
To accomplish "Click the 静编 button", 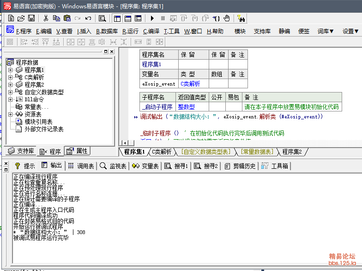I will [284, 31].
